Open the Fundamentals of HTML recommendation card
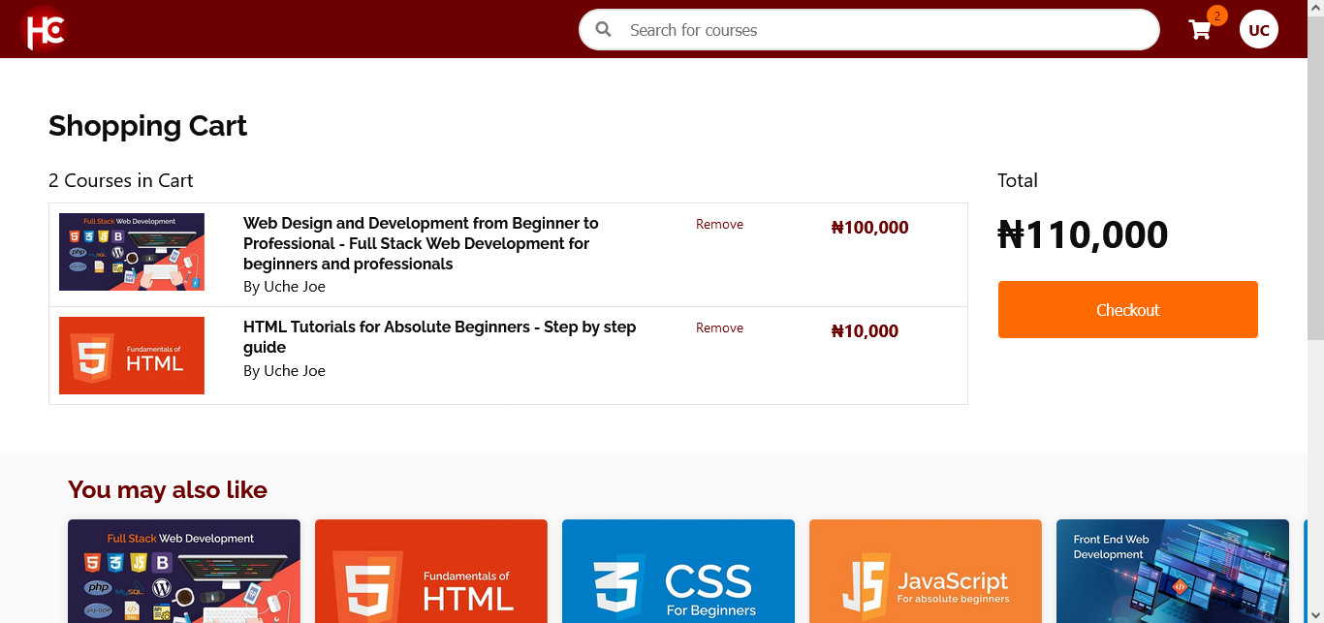The image size is (1324, 623). pos(431,572)
